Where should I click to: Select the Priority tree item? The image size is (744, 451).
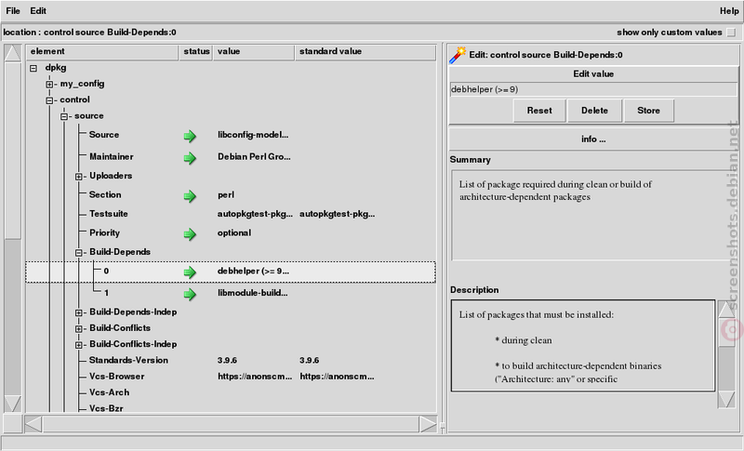[104, 232]
